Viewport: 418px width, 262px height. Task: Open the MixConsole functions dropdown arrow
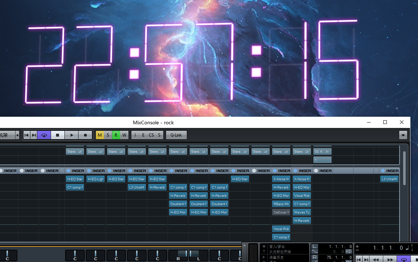[403, 135]
